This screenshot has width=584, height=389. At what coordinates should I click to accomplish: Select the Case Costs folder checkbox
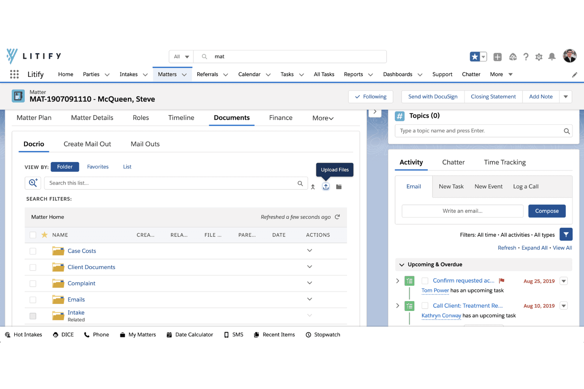point(33,251)
